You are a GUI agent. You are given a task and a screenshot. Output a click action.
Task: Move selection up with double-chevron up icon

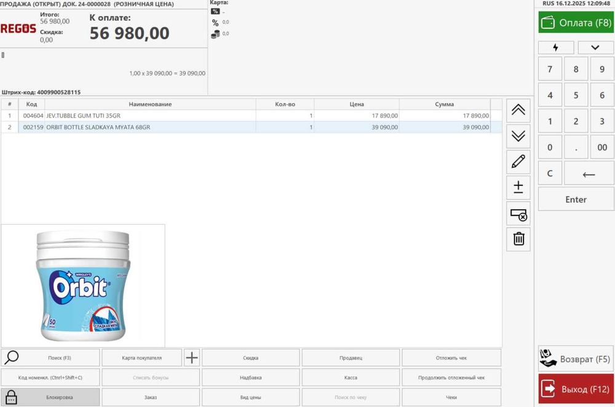(x=518, y=110)
